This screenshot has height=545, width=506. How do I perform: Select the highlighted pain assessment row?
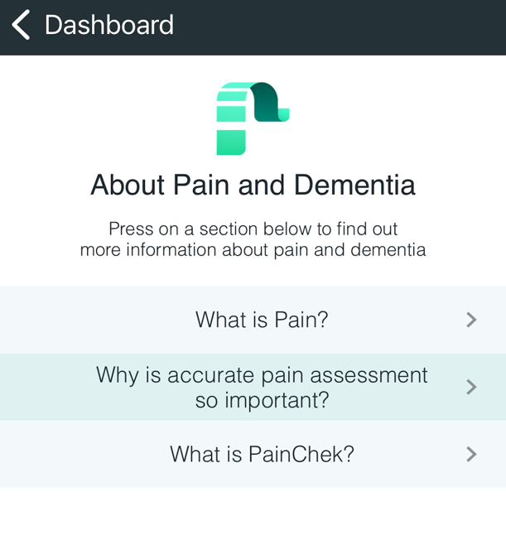(x=253, y=387)
